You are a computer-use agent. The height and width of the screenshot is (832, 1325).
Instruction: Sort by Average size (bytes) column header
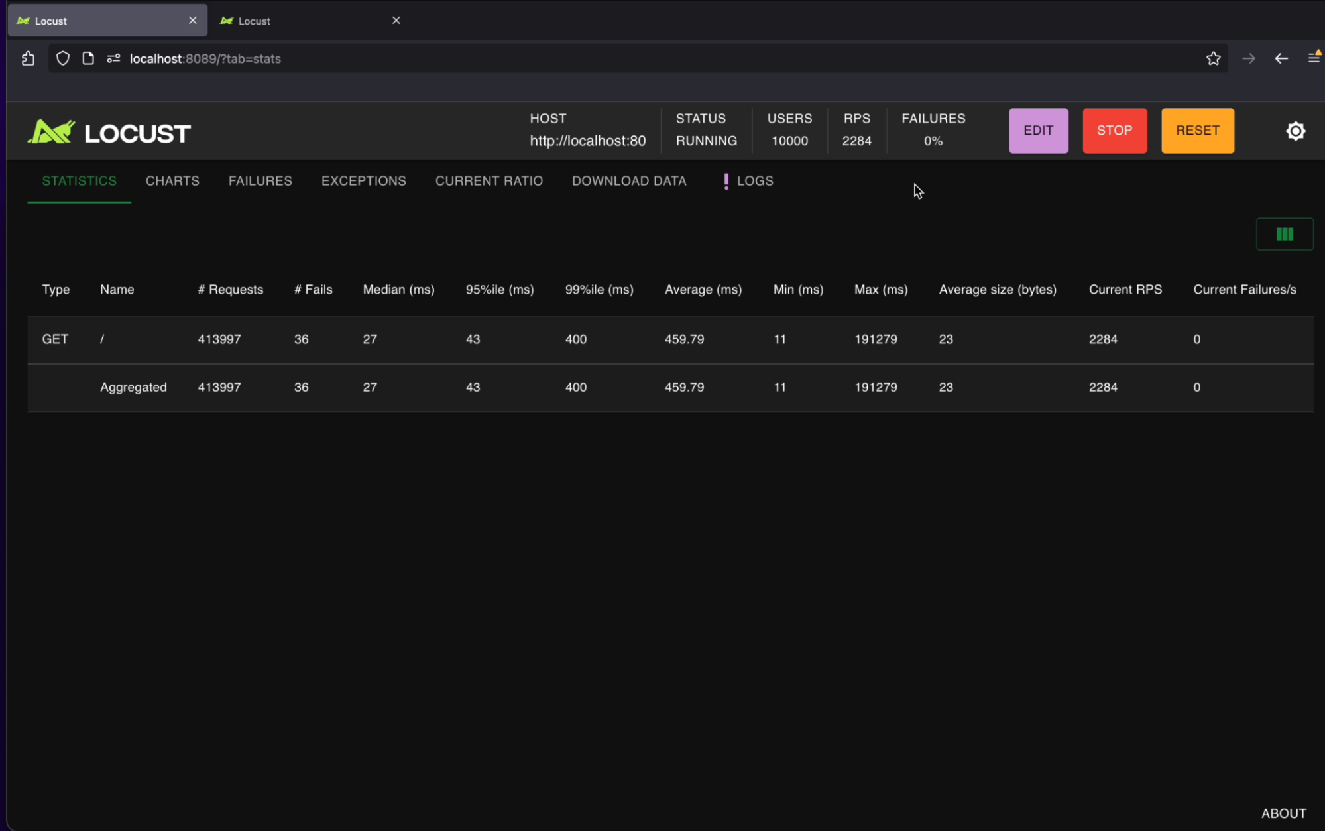[998, 290]
